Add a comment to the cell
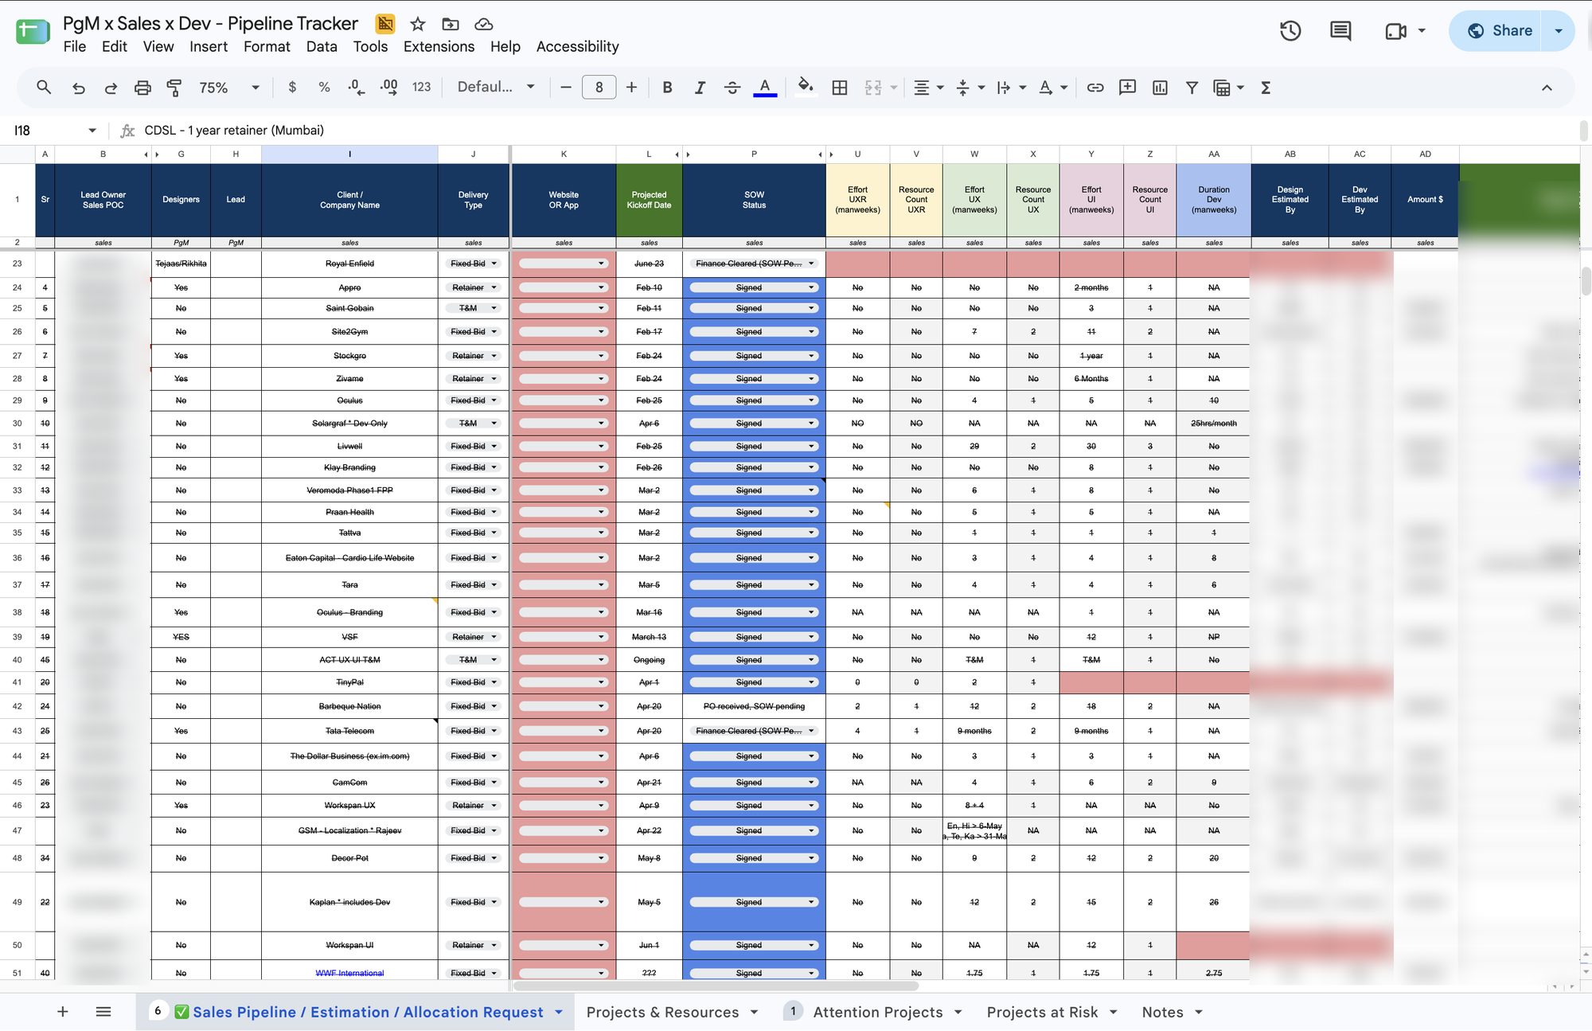The height and width of the screenshot is (1031, 1592). [x=1127, y=88]
